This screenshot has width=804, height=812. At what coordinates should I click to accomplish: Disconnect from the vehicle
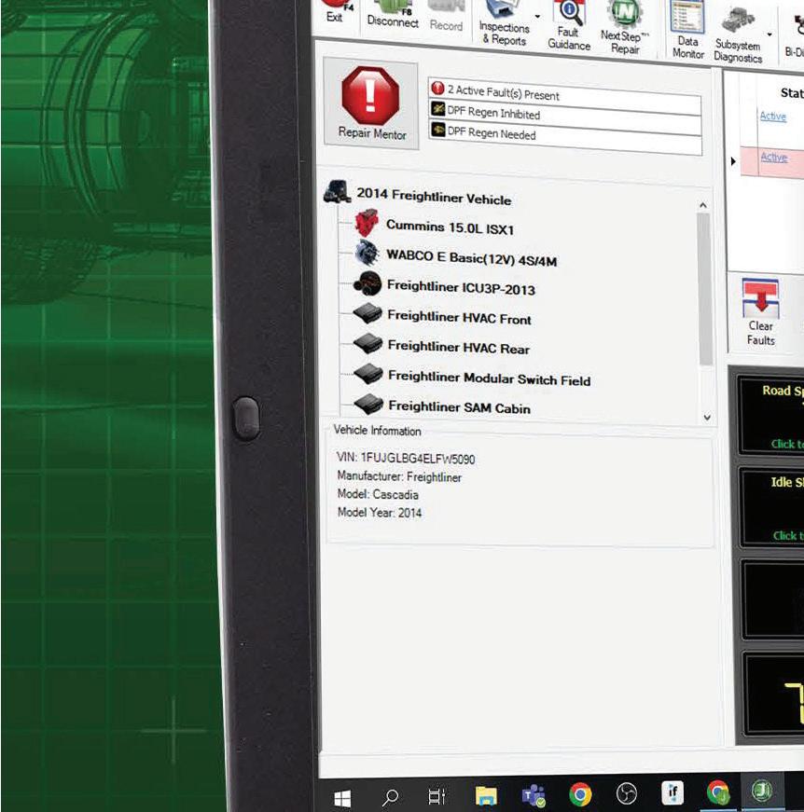pos(393,15)
